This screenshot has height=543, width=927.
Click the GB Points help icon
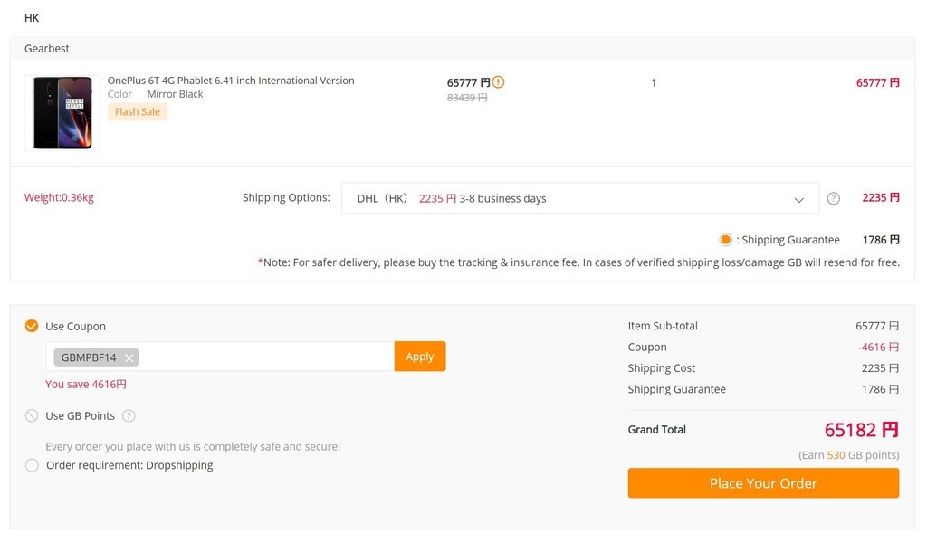[129, 416]
